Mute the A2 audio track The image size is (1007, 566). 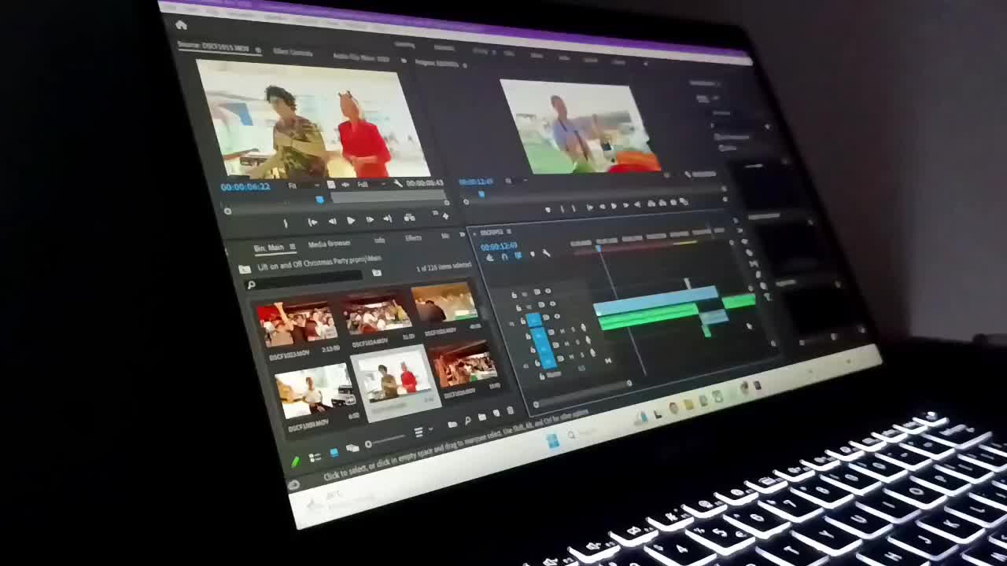[x=567, y=344]
